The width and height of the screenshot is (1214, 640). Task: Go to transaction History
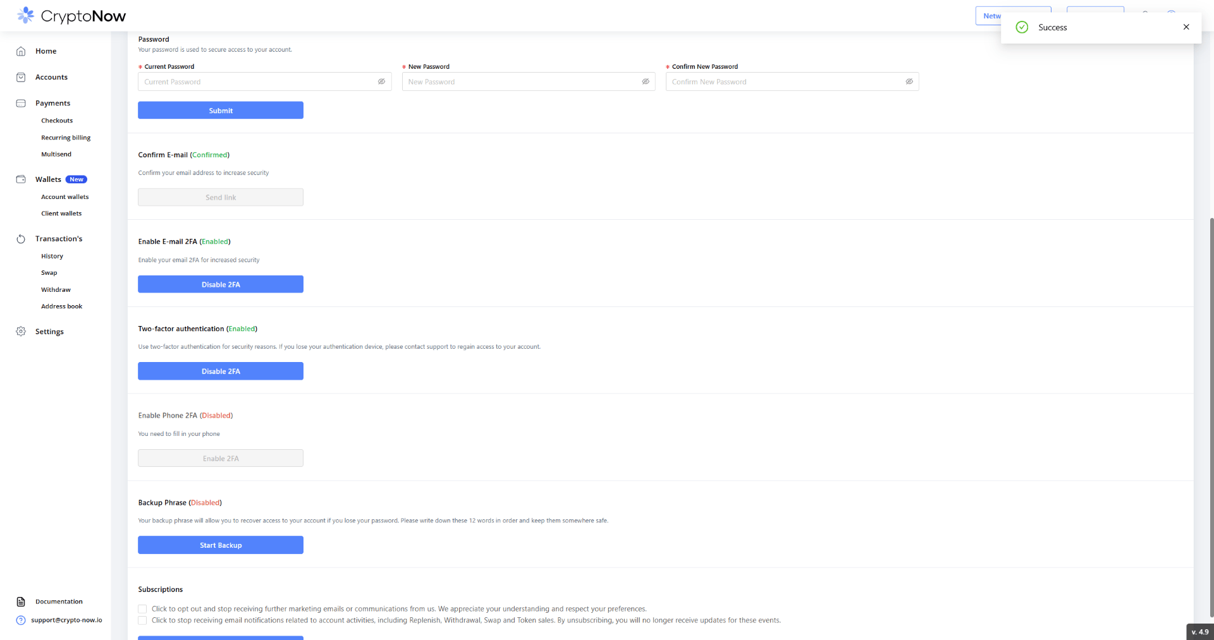[x=52, y=257]
